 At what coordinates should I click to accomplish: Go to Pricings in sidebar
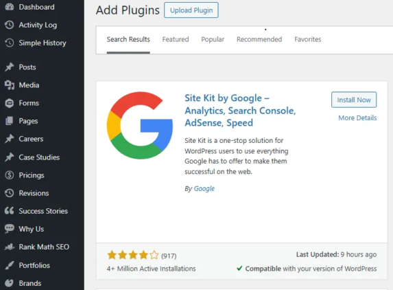[32, 175]
